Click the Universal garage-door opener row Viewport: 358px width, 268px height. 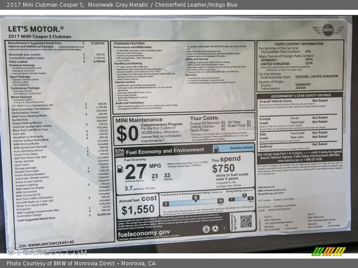coord(60,126)
